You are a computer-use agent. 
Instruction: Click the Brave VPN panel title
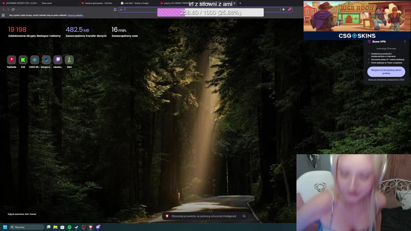(379, 42)
